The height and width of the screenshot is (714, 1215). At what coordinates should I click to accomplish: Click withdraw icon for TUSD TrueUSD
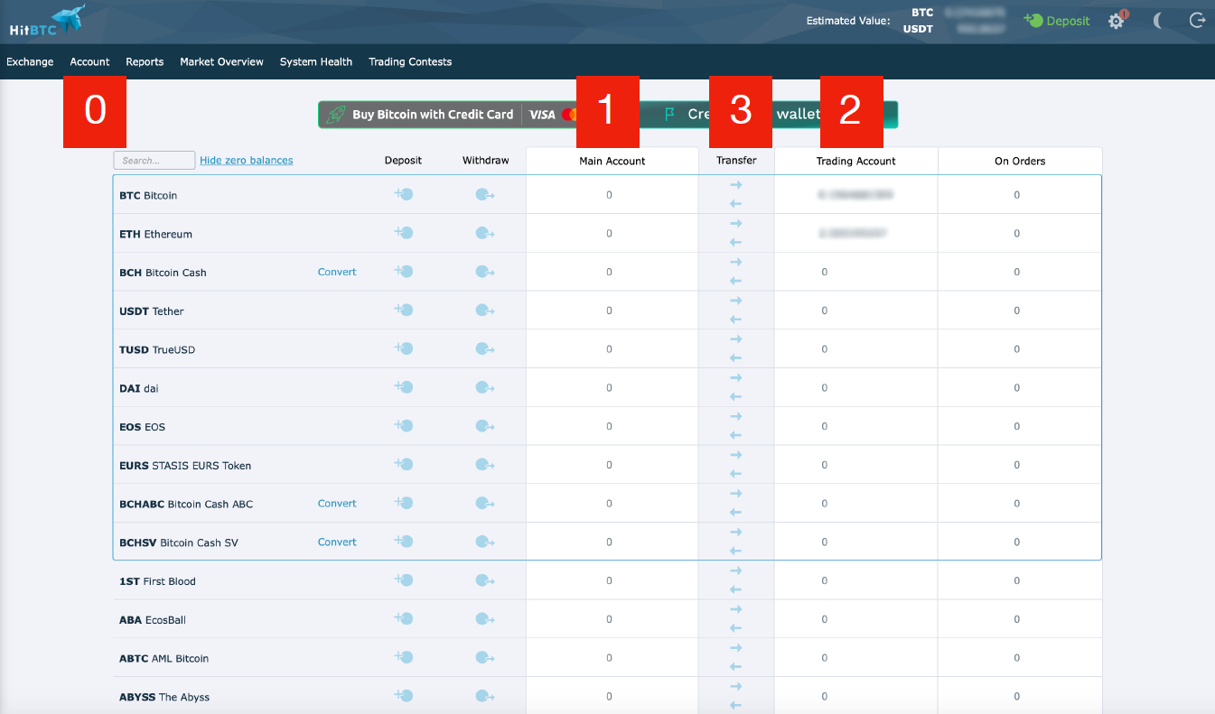tap(485, 350)
